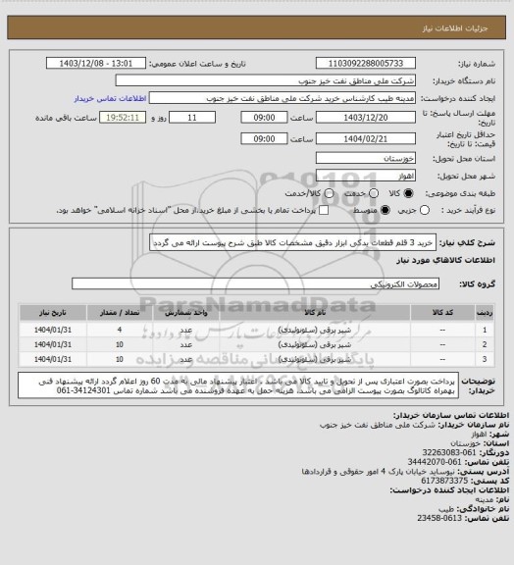Click need date in table row 3
514x565 pixels.
(x=53, y=359)
